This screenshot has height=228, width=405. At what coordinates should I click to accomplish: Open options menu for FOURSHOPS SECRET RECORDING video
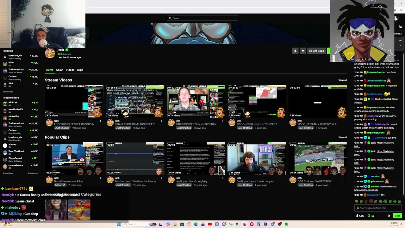pos(100,121)
